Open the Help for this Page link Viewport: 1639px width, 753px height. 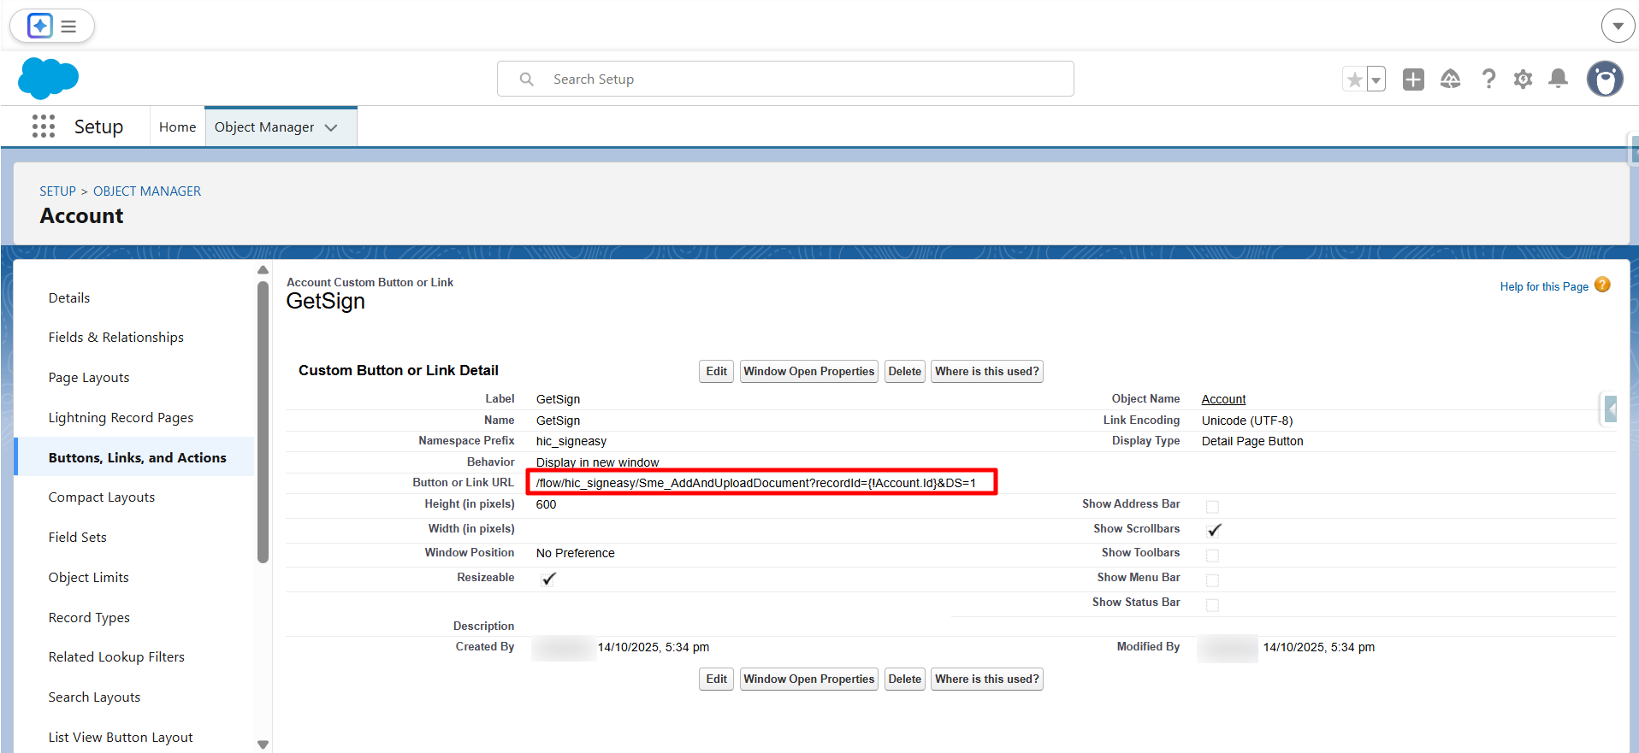(1544, 287)
